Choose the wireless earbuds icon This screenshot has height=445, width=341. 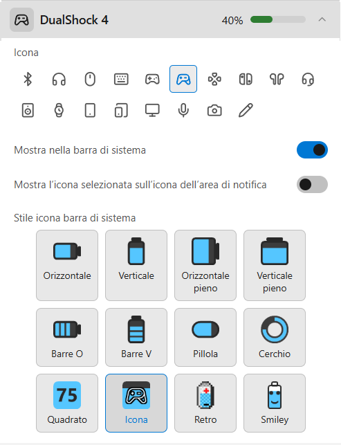point(277,79)
